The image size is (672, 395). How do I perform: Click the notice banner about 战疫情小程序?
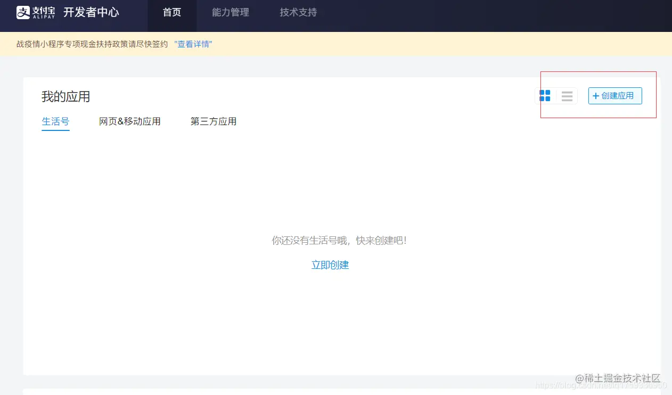[x=91, y=44]
